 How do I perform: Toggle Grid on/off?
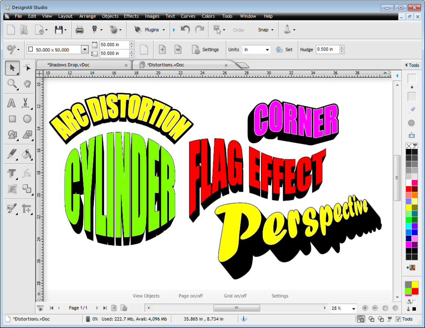tap(235, 296)
